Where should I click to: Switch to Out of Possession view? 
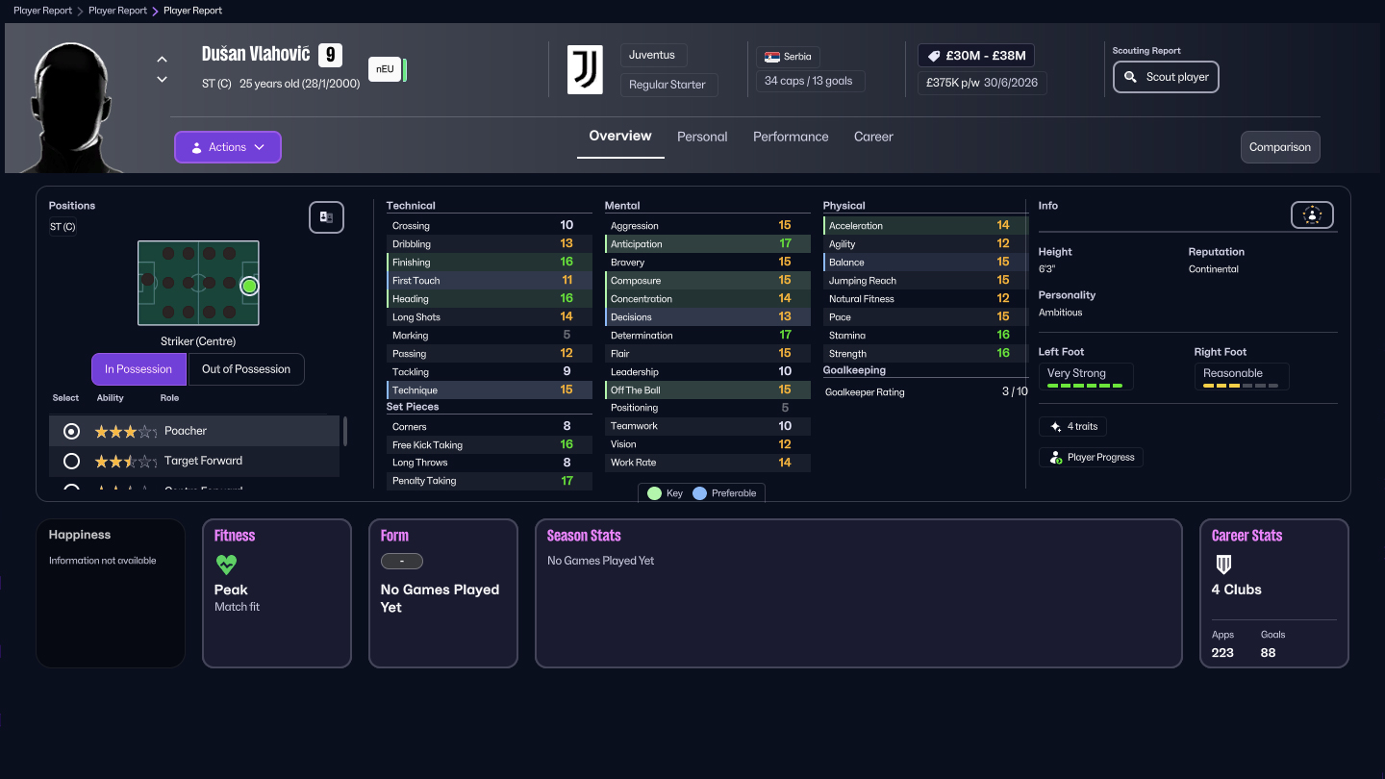pos(246,368)
